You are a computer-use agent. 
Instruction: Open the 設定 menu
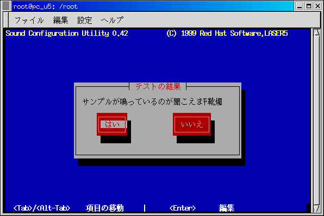(84, 20)
